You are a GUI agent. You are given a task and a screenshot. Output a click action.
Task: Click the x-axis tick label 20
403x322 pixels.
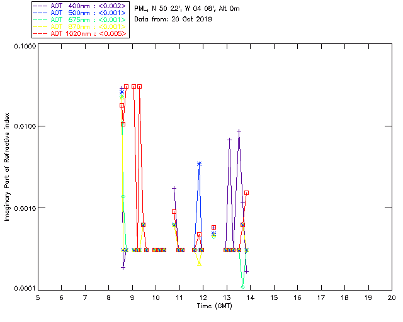pyautogui.click(x=392, y=298)
